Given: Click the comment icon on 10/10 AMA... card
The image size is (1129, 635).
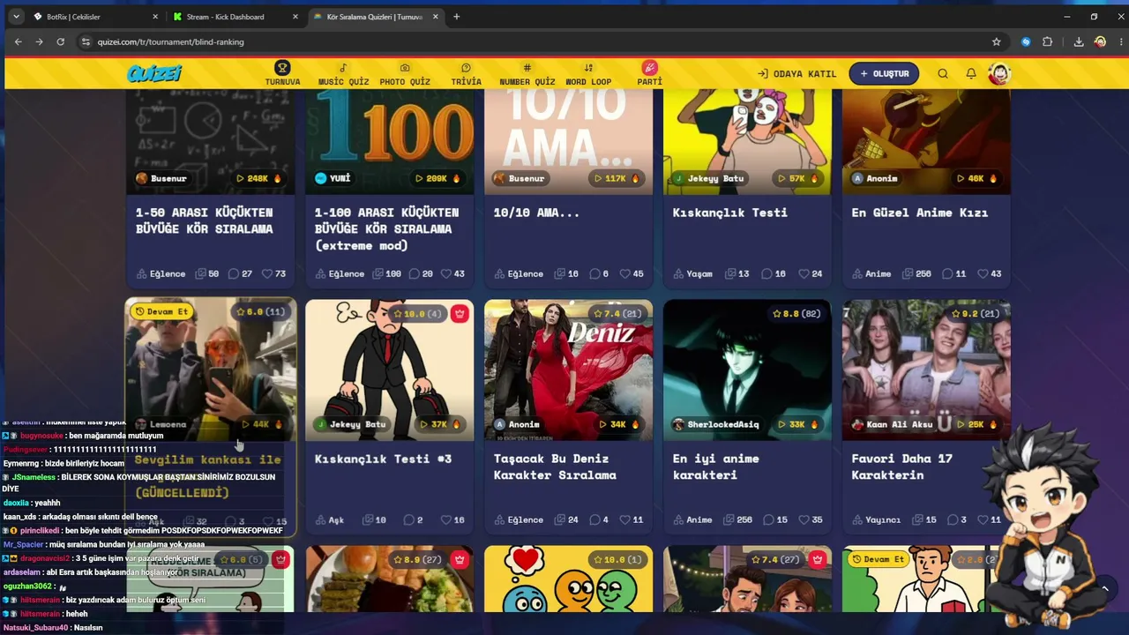Looking at the screenshot, I should (x=594, y=273).
